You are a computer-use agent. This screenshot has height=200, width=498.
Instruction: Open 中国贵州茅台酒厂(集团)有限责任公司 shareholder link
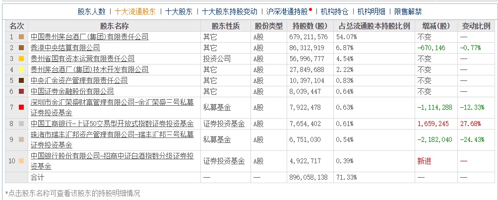click(x=90, y=37)
